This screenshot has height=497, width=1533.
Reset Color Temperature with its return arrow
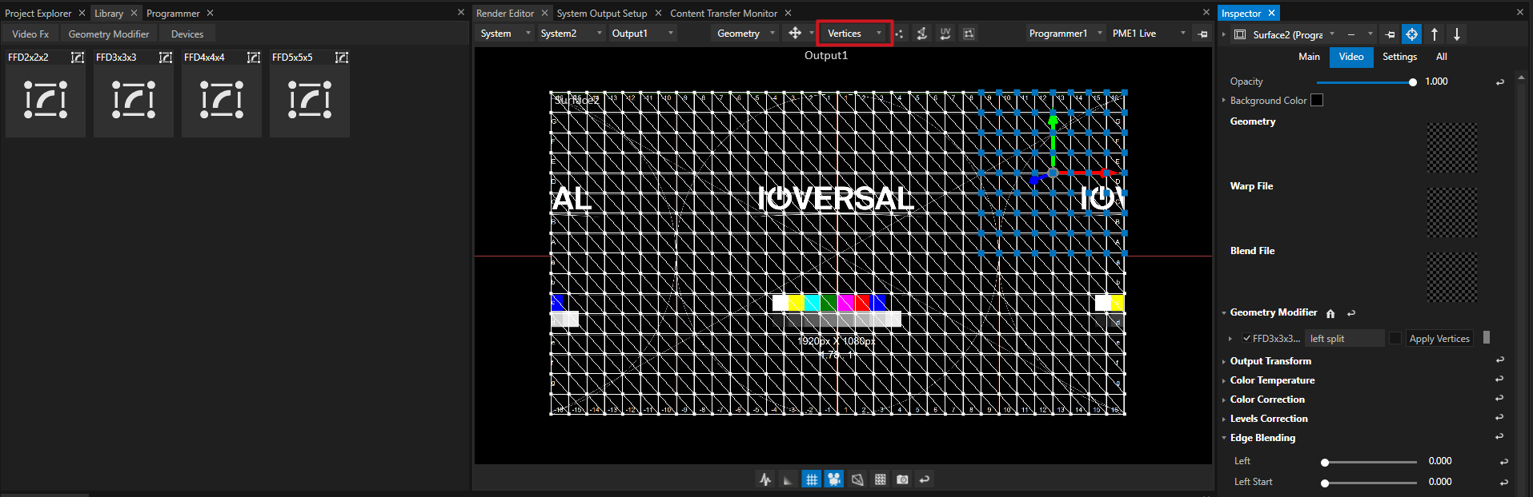(1499, 380)
